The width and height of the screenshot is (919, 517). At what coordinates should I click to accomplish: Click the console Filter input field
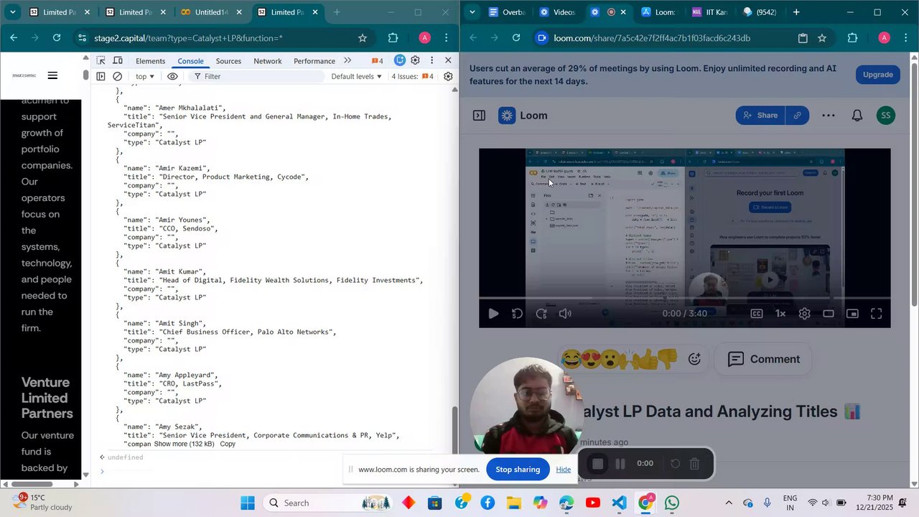(258, 76)
